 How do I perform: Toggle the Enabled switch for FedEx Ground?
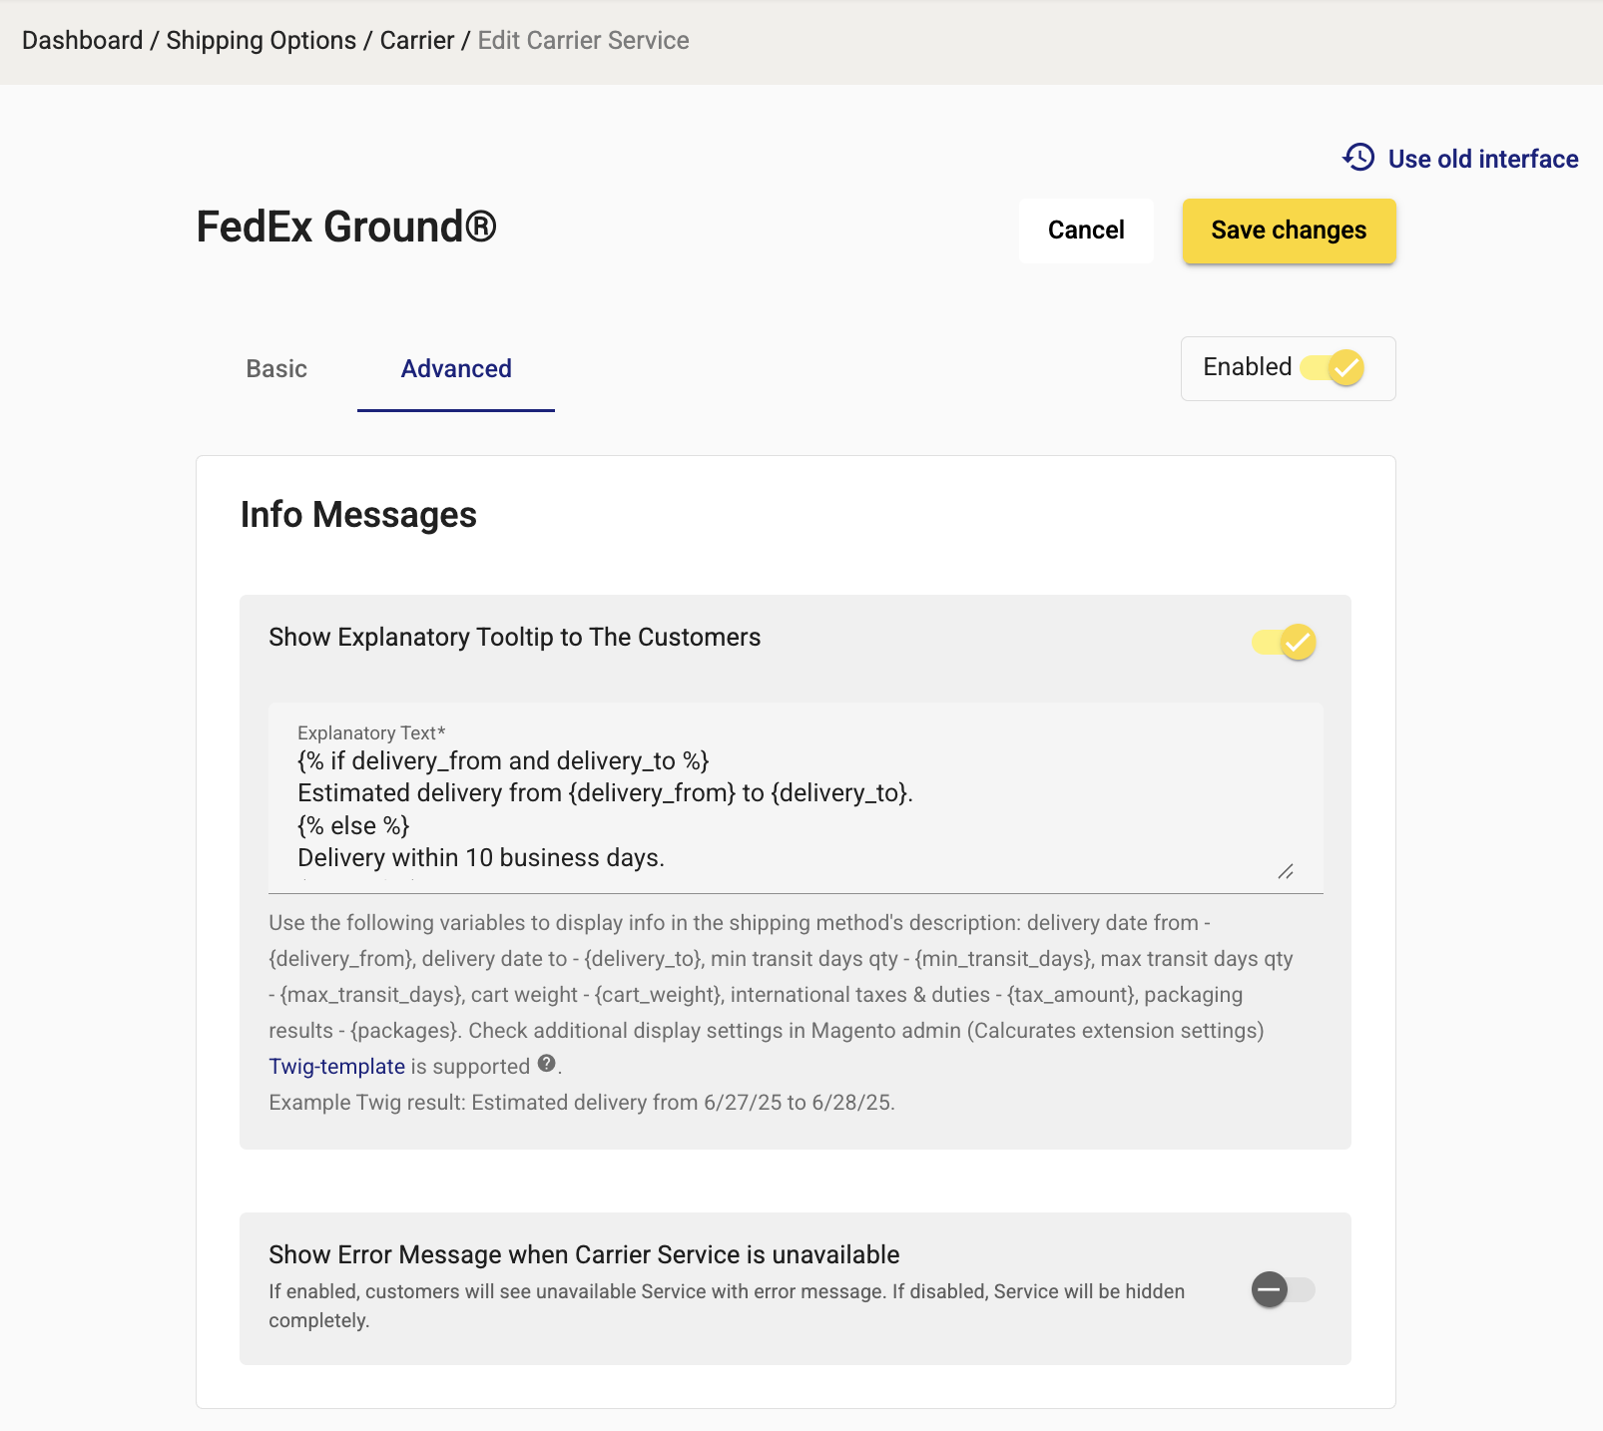(x=1333, y=367)
